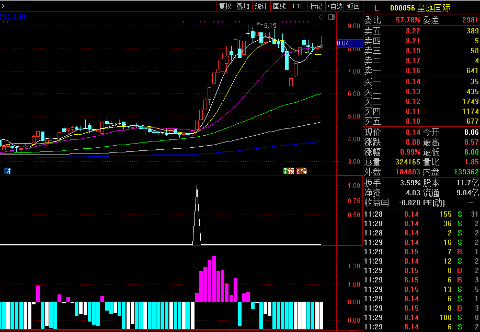This screenshot has height=332, width=480.
Task: Click the 今开 8.06 value
Action: pyautogui.click(x=472, y=133)
